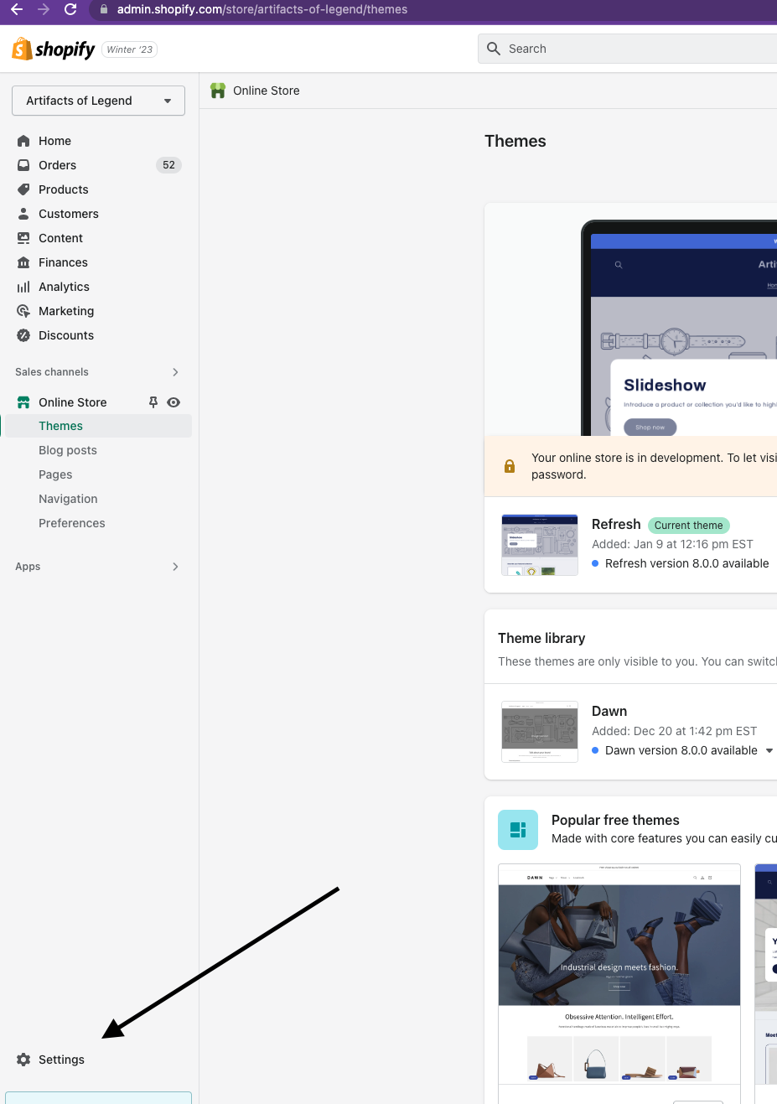Click the Shopify logo
The width and height of the screenshot is (777, 1104).
[54, 49]
